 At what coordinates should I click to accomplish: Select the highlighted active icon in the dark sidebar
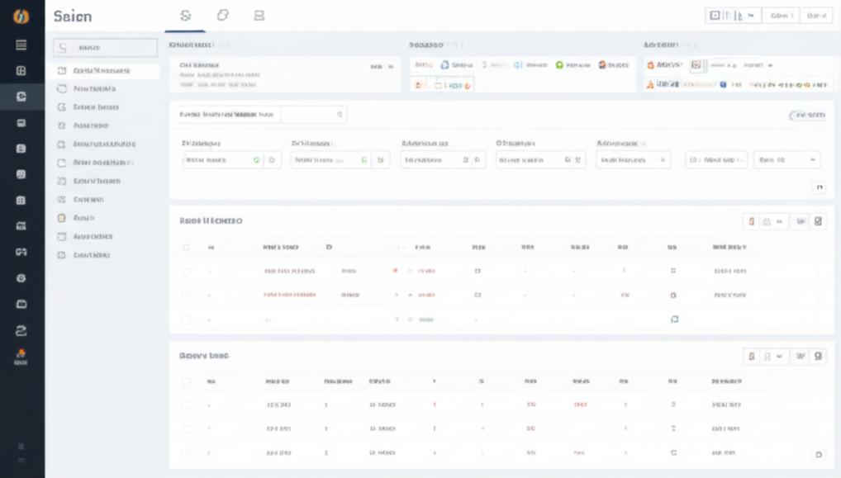click(22, 97)
